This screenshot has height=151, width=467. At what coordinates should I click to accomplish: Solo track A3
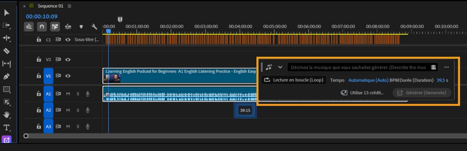78,126
